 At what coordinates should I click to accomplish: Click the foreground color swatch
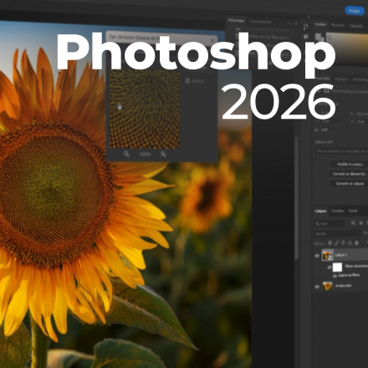[x=318, y=37]
